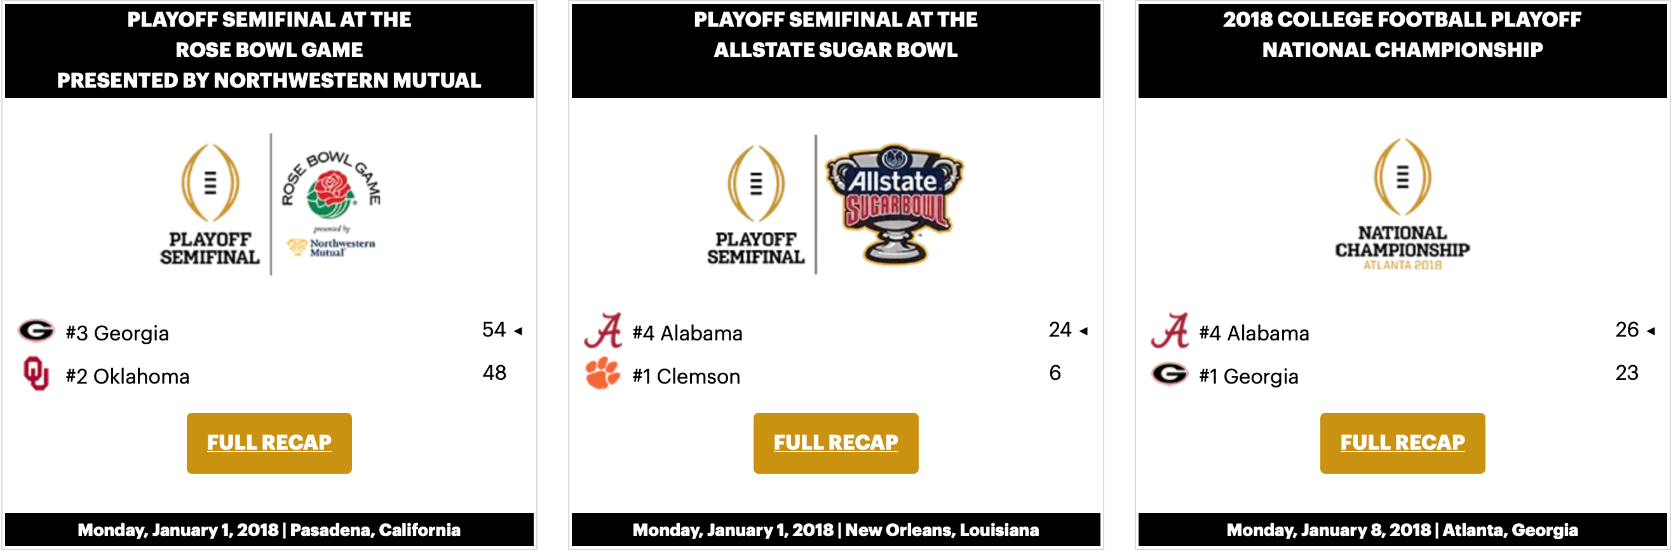Click the arrow beside Alabama's 24 points
Screen dimensions: 1671x550
1083,330
